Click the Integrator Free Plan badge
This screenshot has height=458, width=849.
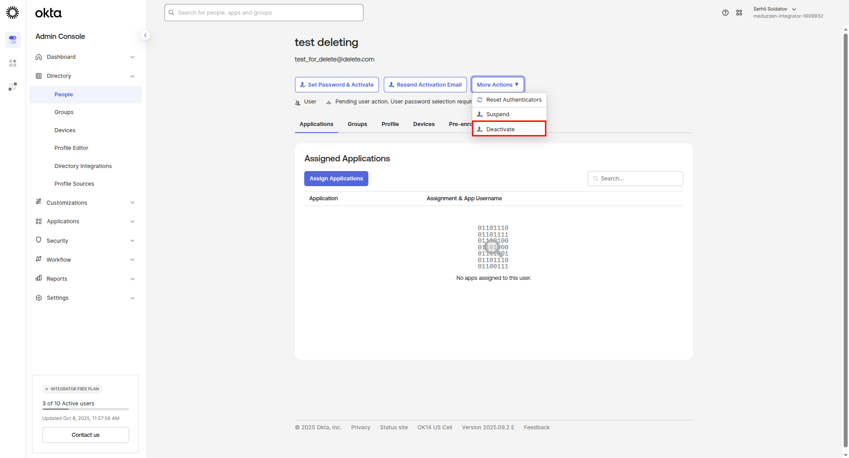click(x=72, y=389)
